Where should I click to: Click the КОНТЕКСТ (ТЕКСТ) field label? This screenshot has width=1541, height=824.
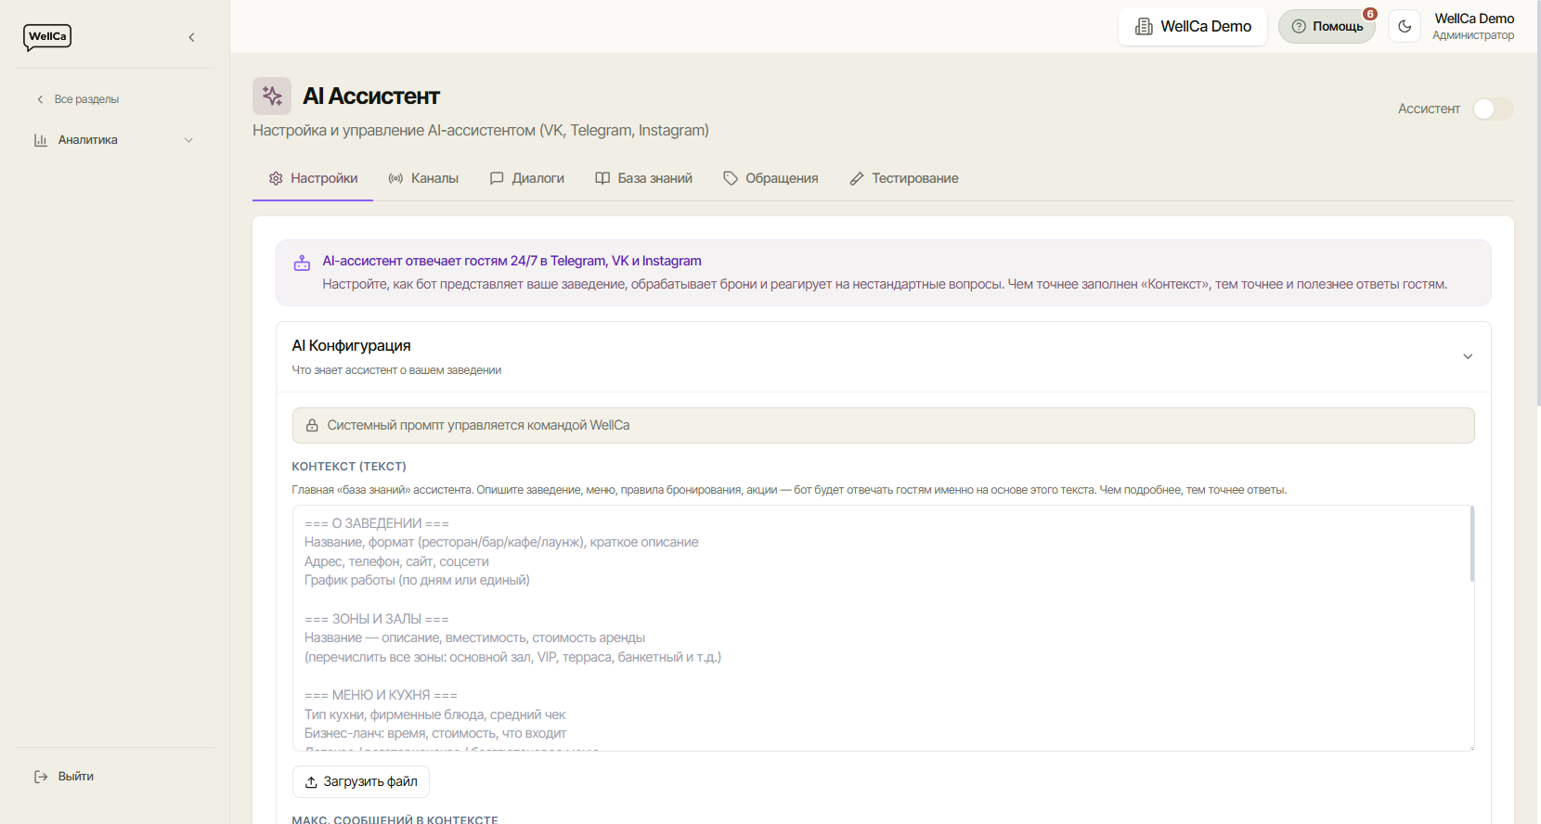349,466
